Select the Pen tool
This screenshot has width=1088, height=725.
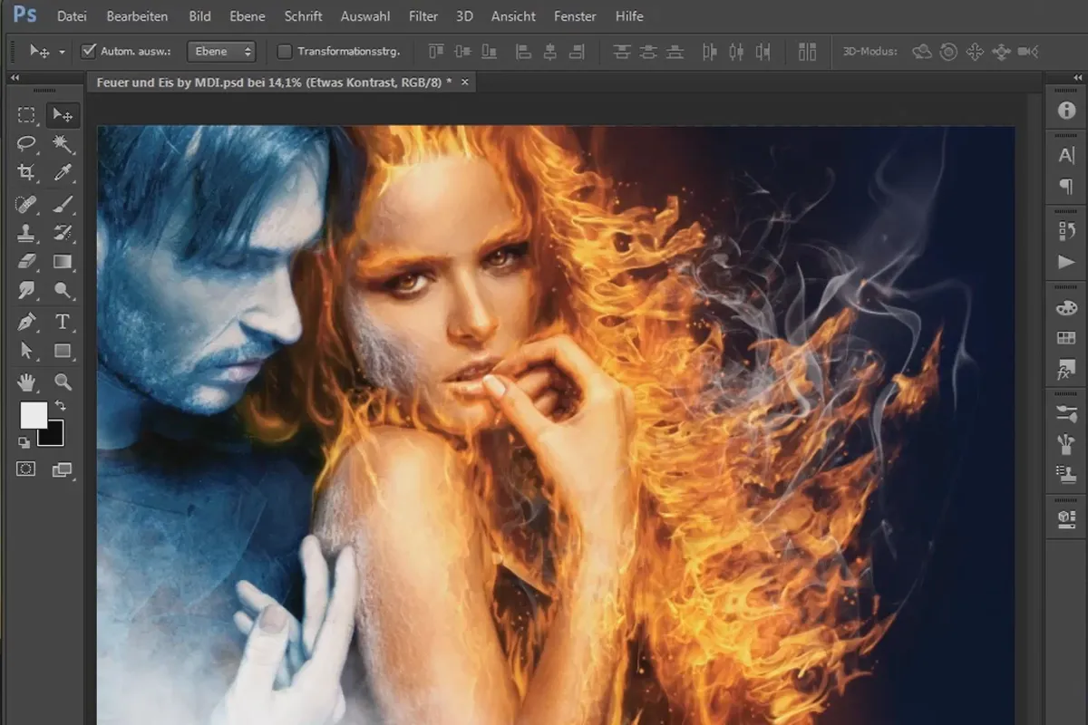click(26, 321)
